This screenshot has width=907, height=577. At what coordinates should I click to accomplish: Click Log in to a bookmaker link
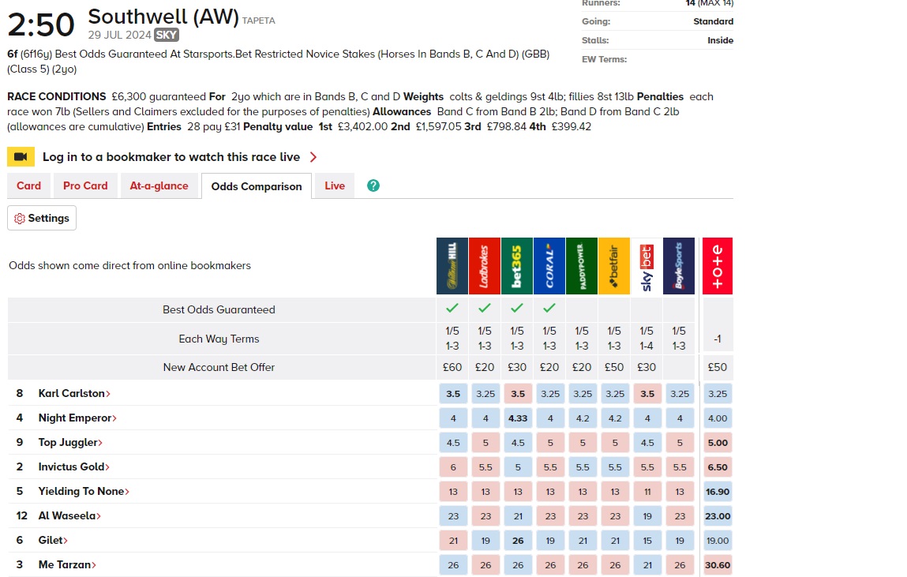click(x=170, y=157)
